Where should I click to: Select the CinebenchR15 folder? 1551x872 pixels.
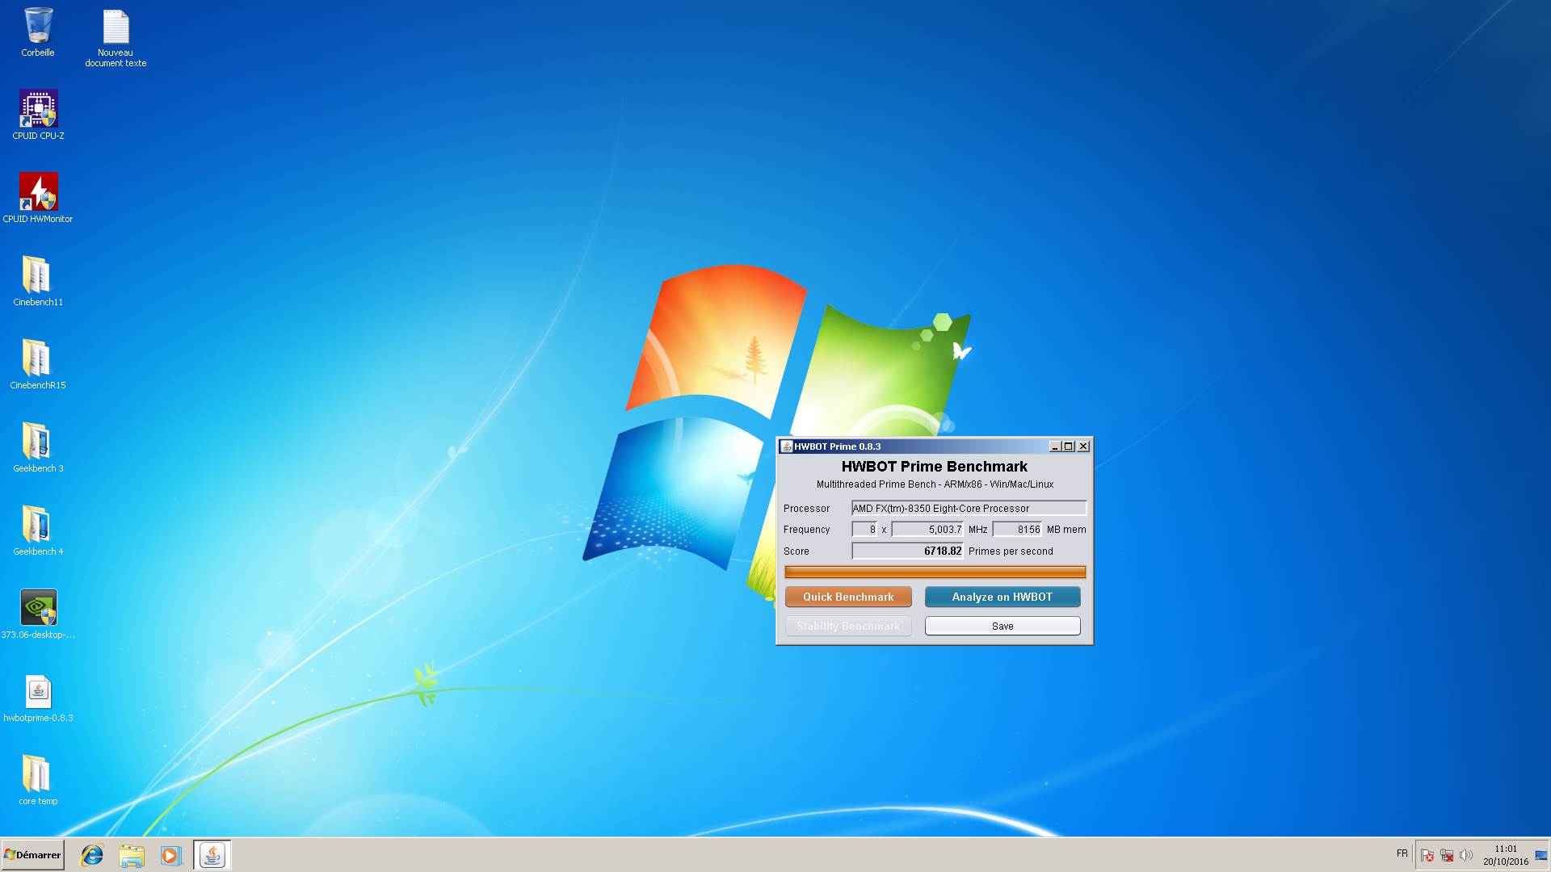pos(38,364)
